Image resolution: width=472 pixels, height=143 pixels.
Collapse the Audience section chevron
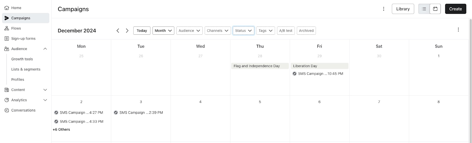(x=45, y=49)
